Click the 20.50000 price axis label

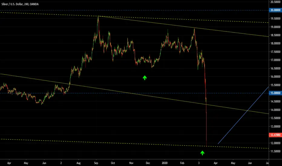coord(275,2)
